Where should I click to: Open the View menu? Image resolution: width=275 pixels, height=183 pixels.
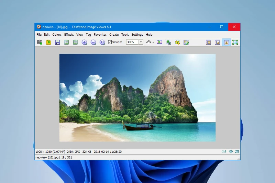[80, 34]
